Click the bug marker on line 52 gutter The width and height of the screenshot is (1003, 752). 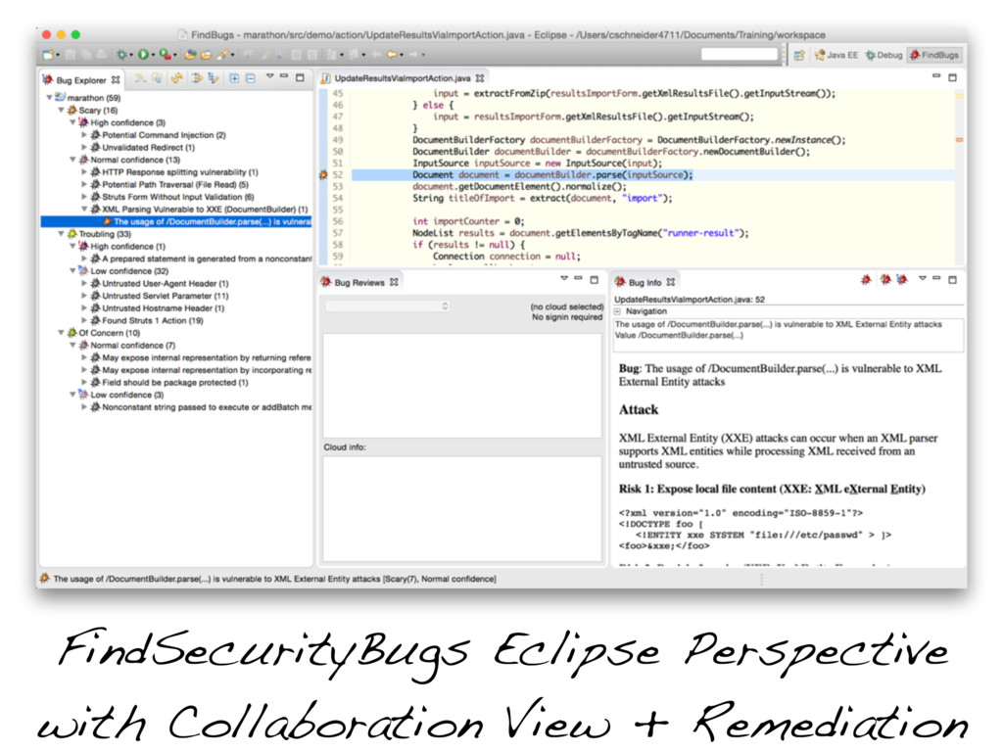pos(323,174)
